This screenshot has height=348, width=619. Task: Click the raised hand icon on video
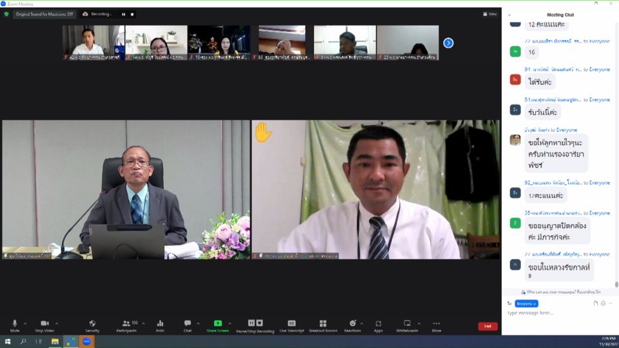262,132
